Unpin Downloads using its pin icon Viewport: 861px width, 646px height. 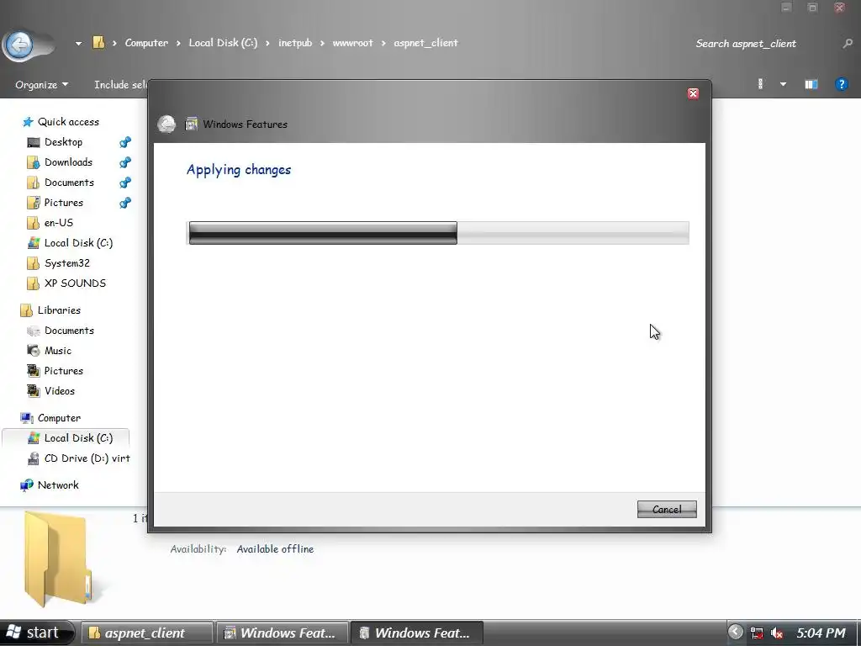pos(125,162)
